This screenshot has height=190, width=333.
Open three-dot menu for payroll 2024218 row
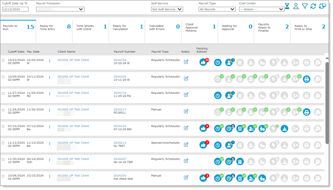click(x=50, y=94)
